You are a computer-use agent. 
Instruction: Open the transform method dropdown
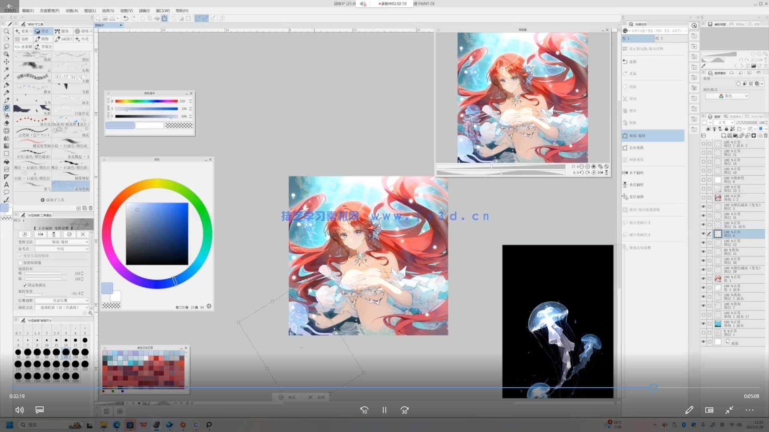62,242
